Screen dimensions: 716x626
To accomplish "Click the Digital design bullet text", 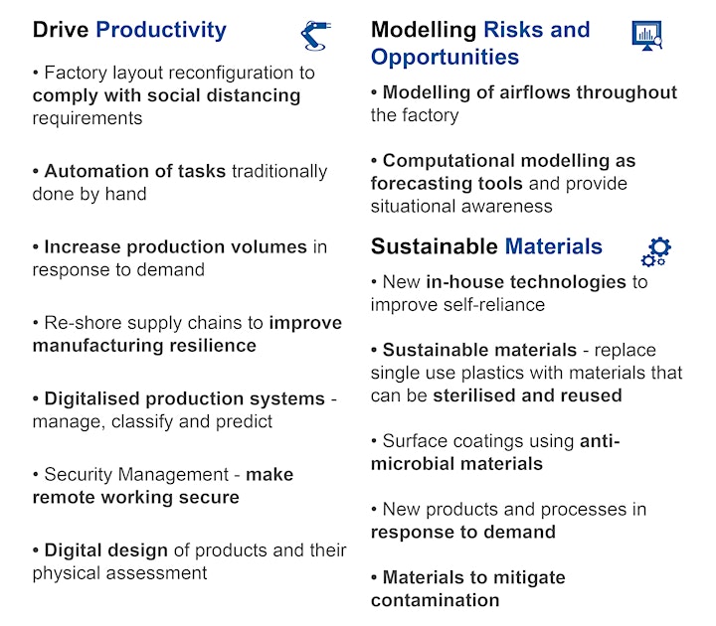I will [190, 561].
